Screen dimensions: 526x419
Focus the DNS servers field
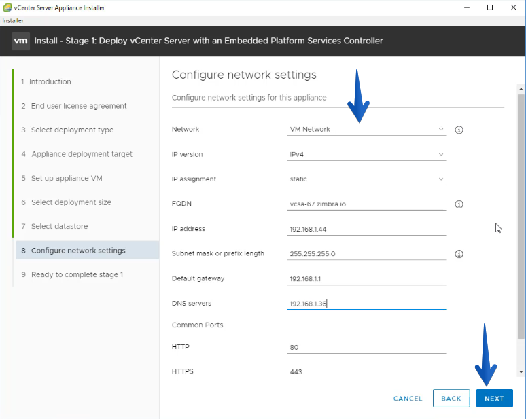pyautogui.click(x=366, y=304)
